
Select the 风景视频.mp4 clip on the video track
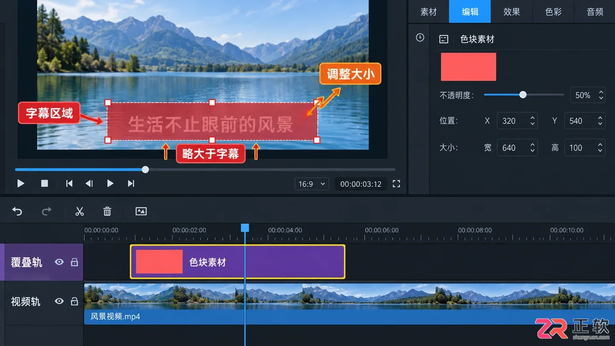pyautogui.click(x=349, y=304)
